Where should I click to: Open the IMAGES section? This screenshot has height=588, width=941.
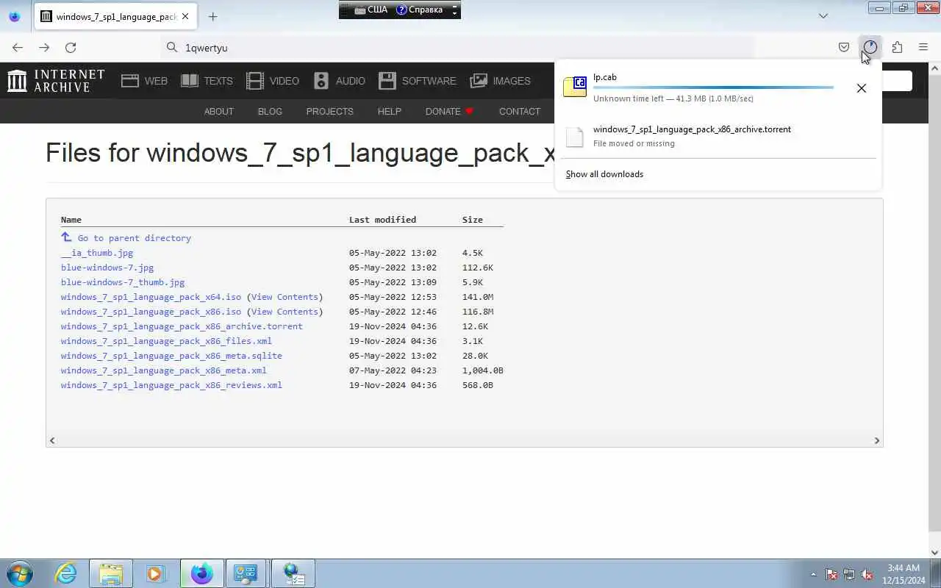(501, 81)
